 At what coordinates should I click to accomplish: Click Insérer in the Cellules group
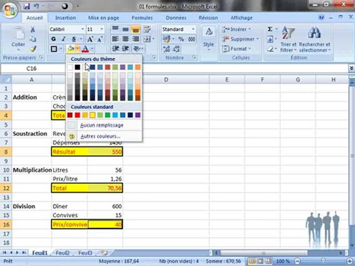pos(236,29)
